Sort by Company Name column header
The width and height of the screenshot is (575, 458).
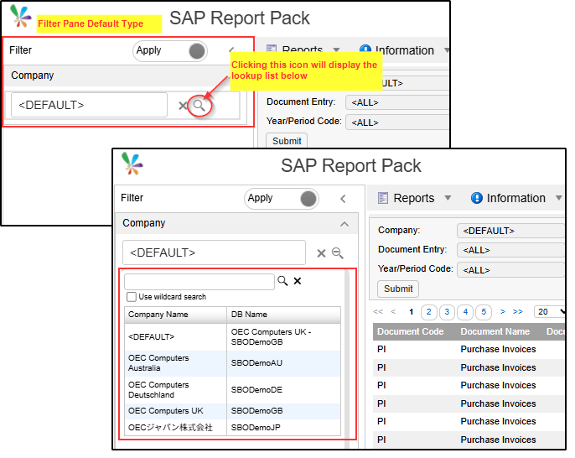176,315
